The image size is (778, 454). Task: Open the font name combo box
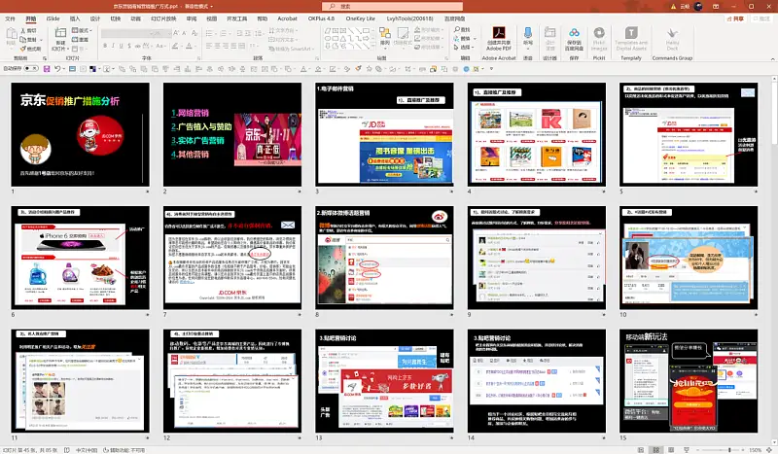[x=125, y=33]
